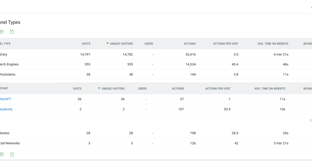
Task: Click the green number link at the table's right edge
Action: tap(311, 120)
